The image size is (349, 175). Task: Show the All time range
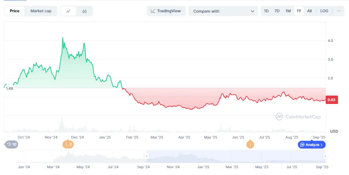(310, 11)
